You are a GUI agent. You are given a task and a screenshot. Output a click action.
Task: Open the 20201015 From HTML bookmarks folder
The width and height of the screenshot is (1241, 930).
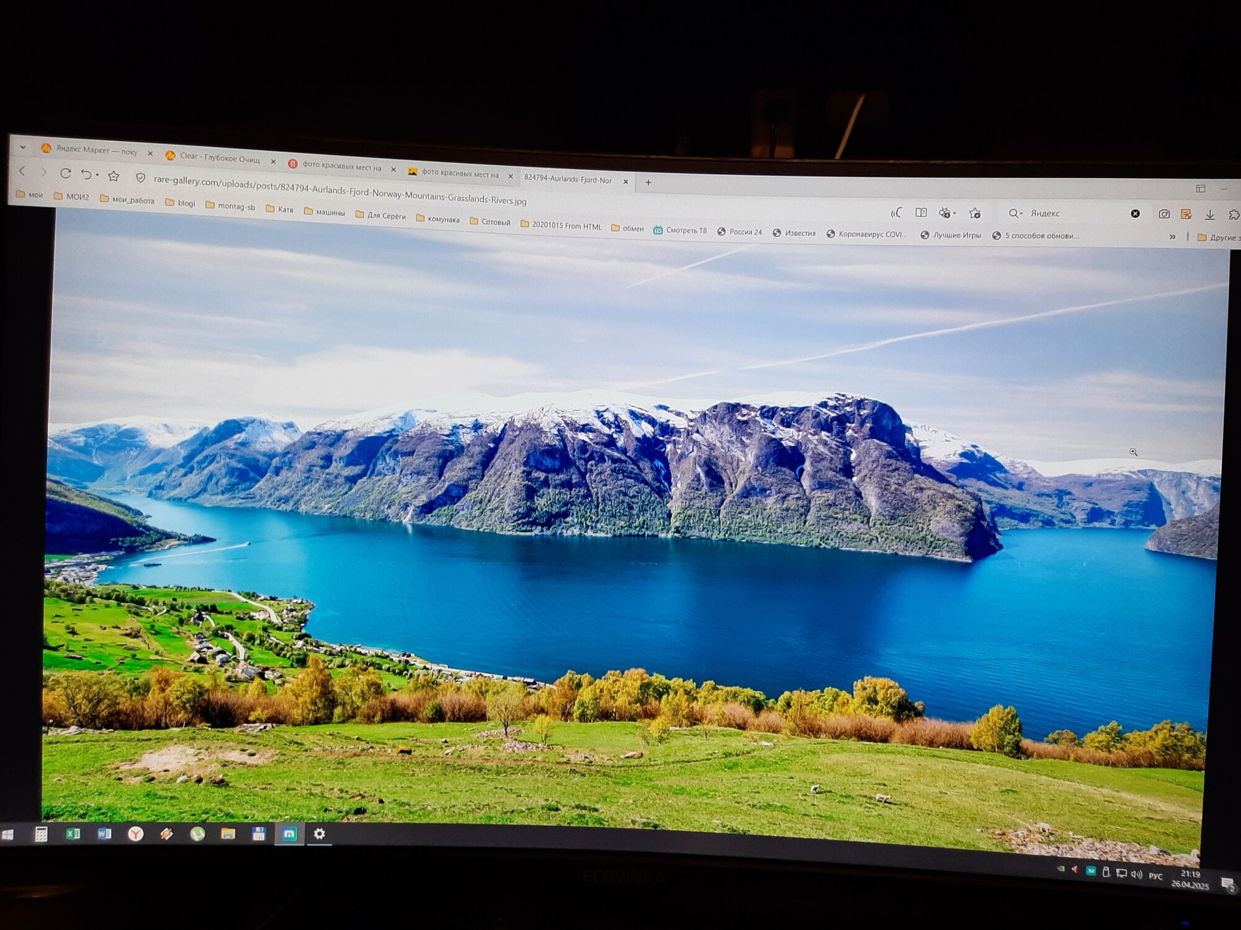coord(561,226)
